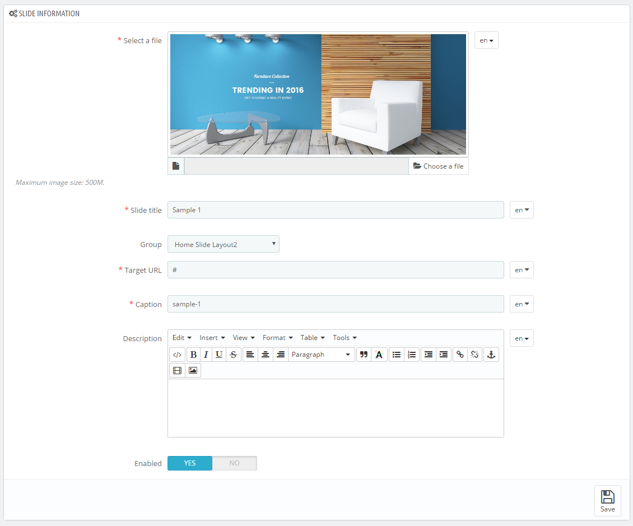This screenshot has height=526, width=633.
Task: Click inside the Description text area
Action: 336,408
